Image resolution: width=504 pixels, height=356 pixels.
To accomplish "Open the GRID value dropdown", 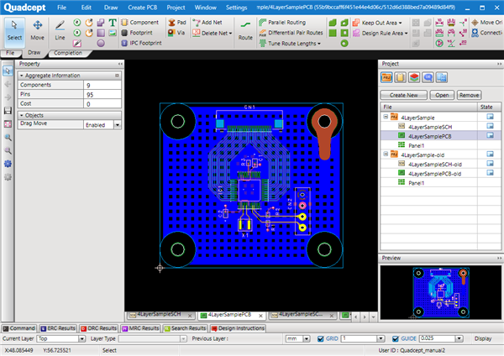I will [x=381, y=338].
